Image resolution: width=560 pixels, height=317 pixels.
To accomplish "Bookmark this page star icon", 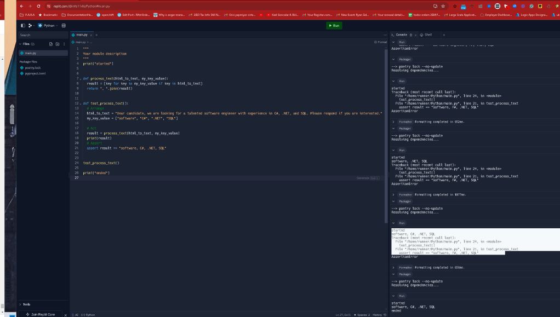I will coord(443,6).
